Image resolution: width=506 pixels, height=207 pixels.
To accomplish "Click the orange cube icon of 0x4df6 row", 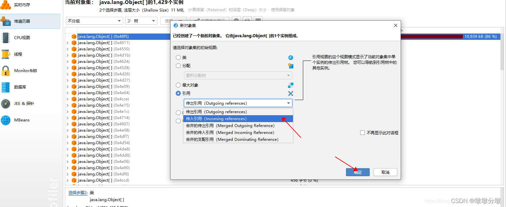I will pos(74,174).
